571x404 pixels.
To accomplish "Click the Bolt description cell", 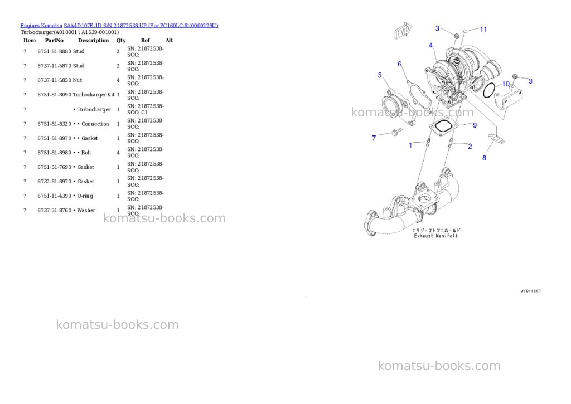I will tap(82, 153).
